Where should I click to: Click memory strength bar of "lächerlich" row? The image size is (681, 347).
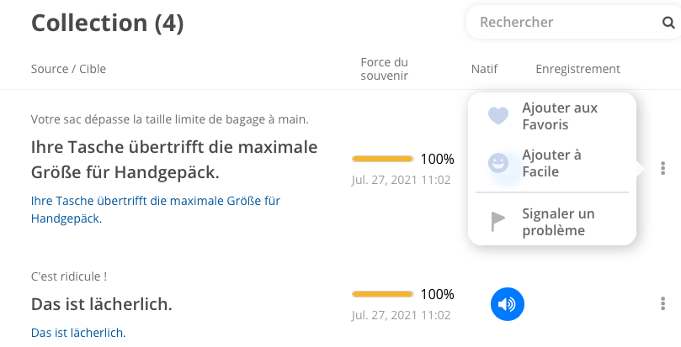coord(383,294)
